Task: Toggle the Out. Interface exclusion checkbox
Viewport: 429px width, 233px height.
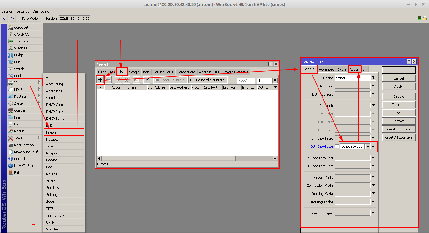Action: point(337,146)
